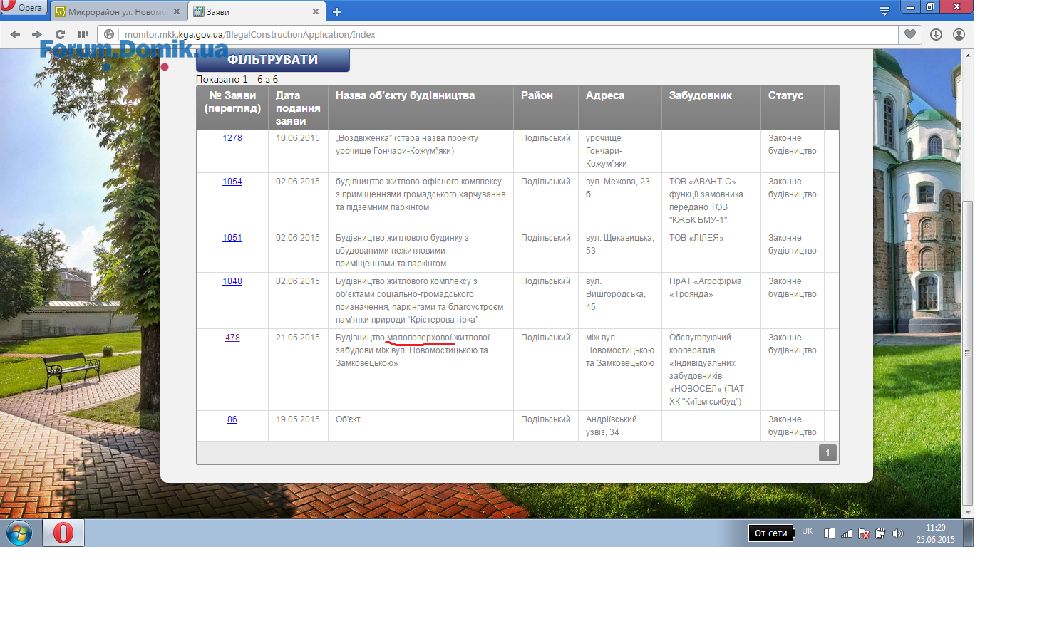Close the Микрорайон tab
The image size is (1047, 626).
(177, 11)
